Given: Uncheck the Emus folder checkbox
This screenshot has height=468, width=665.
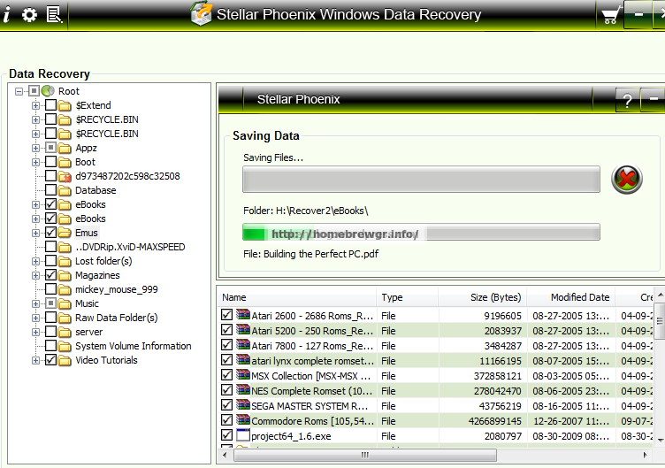Looking at the screenshot, I should (51, 233).
